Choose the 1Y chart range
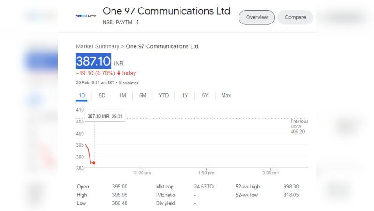374x211 pixels. [x=185, y=96]
